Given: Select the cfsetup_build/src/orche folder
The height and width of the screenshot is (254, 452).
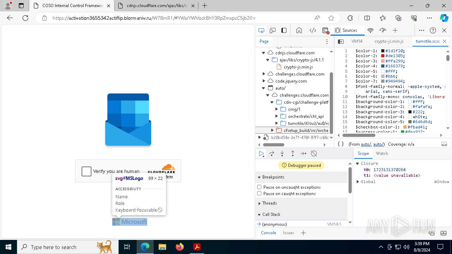Looking at the screenshot, I should pyautogui.click(x=306, y=130).
